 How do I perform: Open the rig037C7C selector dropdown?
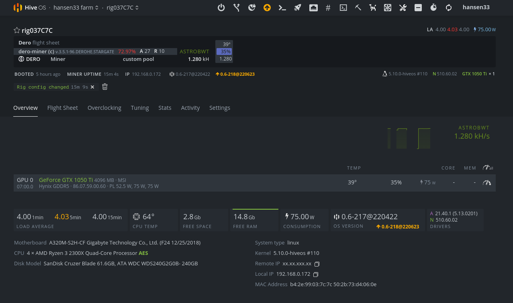click(123, 8)
